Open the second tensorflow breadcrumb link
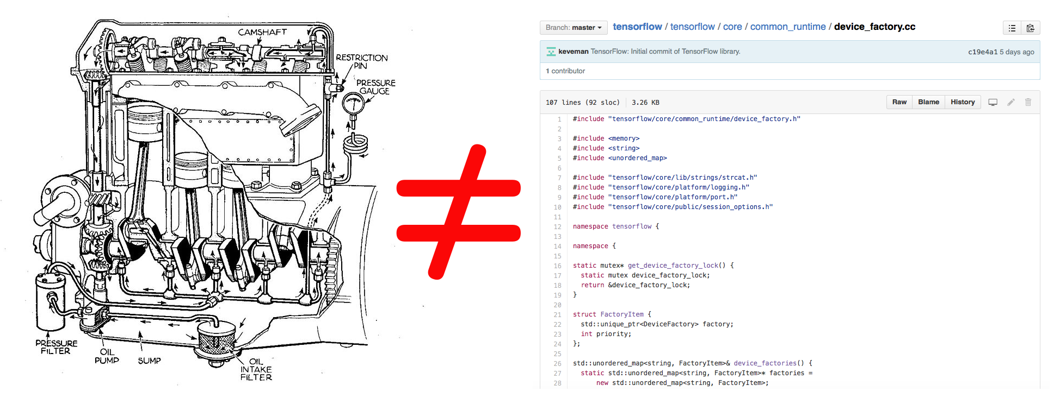This screenshot has width=1060, height=404. (692, 27)
